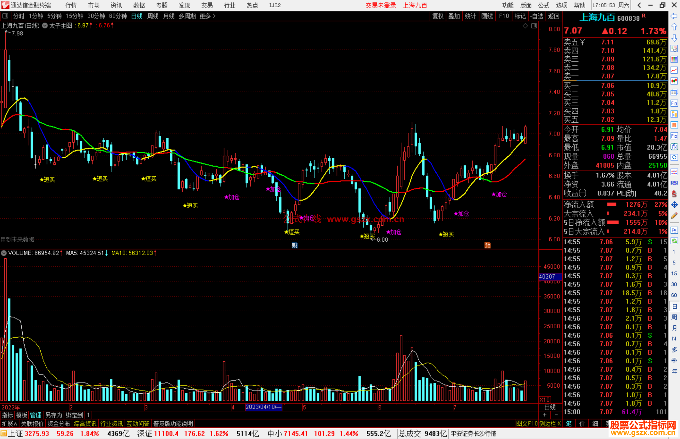Viewport: 680px width, 439px height.
Task: Open the colored quote table sidebar icon
Action: pyautogui.click(x=674, y=59)
